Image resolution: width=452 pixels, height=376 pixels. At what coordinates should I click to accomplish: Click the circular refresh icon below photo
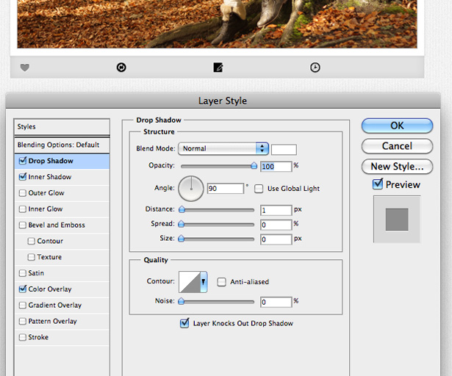[121, 68]
